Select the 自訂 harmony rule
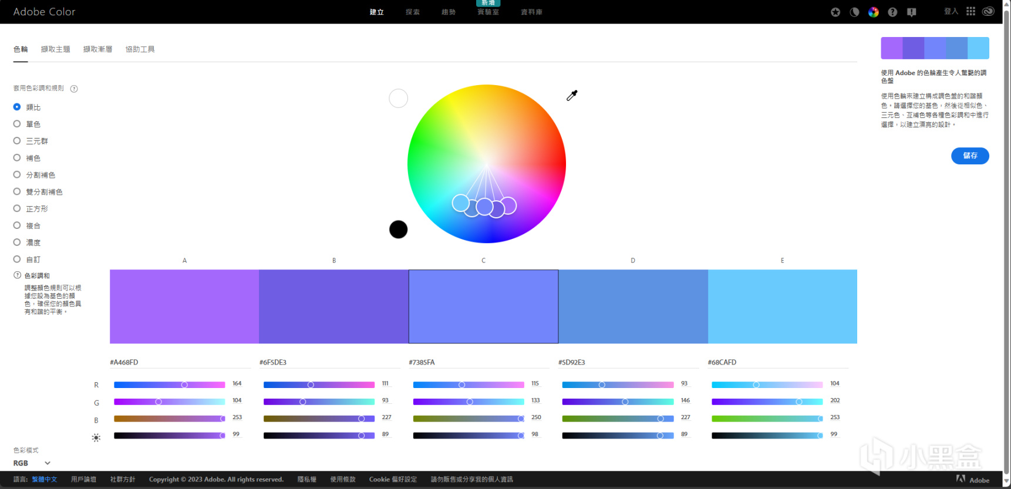This screenshot has height=489, width=1011. tap(27, 259)
